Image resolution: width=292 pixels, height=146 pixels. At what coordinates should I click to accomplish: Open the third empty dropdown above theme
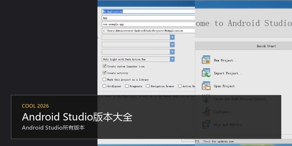coord(138,52)
